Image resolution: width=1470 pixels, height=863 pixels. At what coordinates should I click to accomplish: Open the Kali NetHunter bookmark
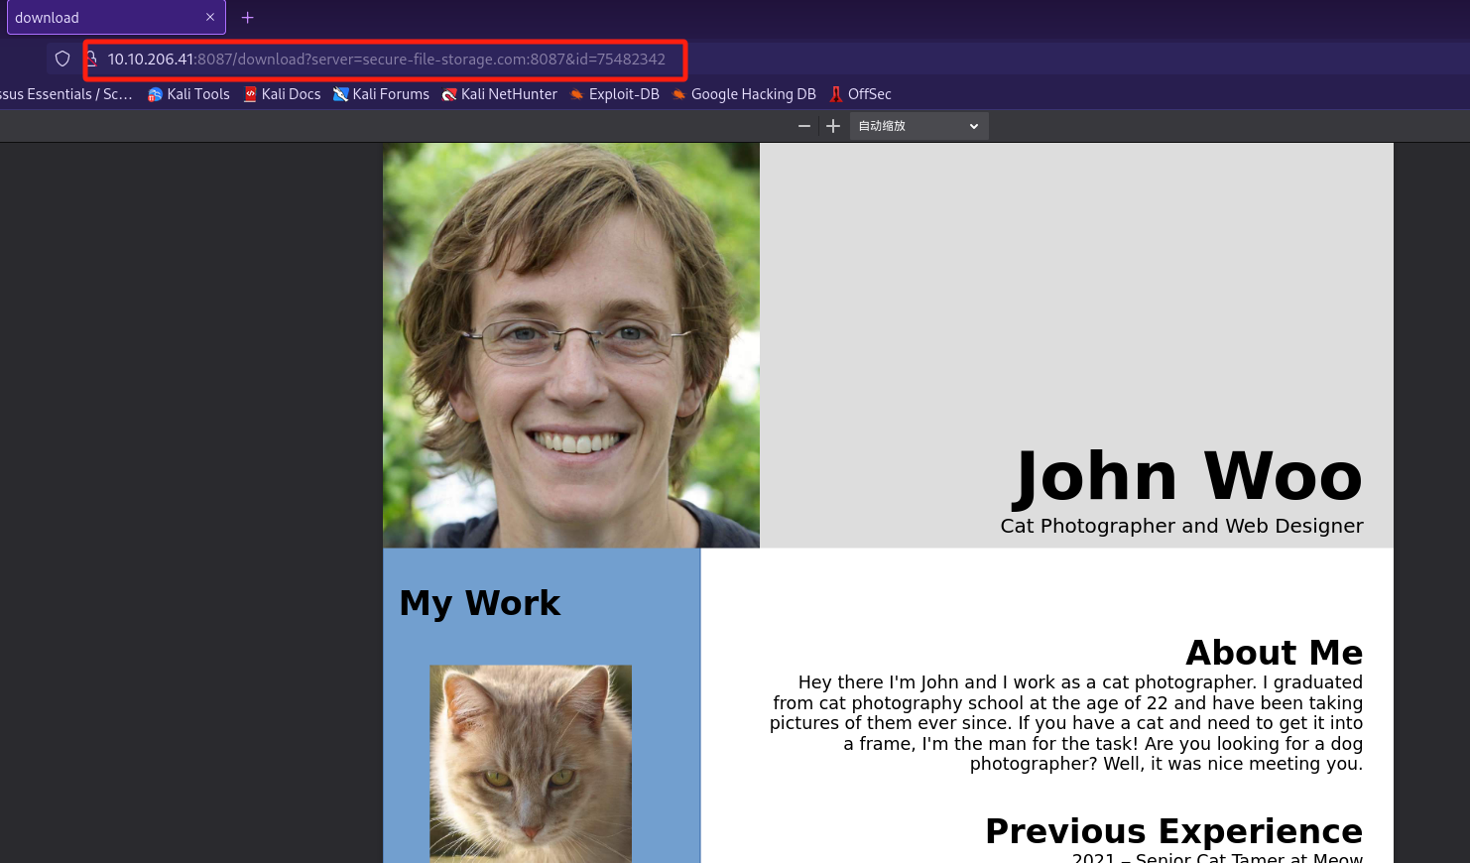pos(500,94)
